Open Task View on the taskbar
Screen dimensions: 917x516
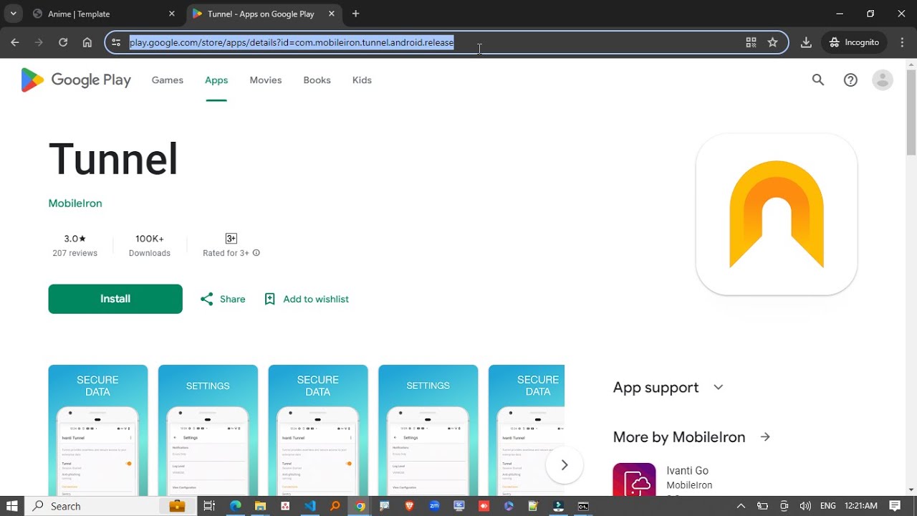tap(209, 506)
